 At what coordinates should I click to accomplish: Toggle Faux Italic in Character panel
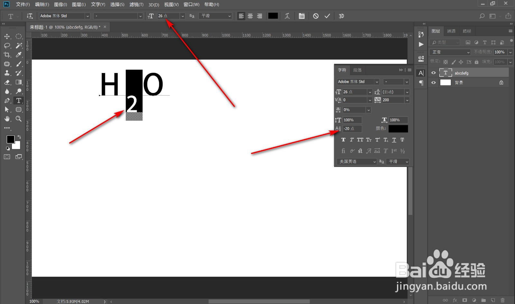(352, 140)
